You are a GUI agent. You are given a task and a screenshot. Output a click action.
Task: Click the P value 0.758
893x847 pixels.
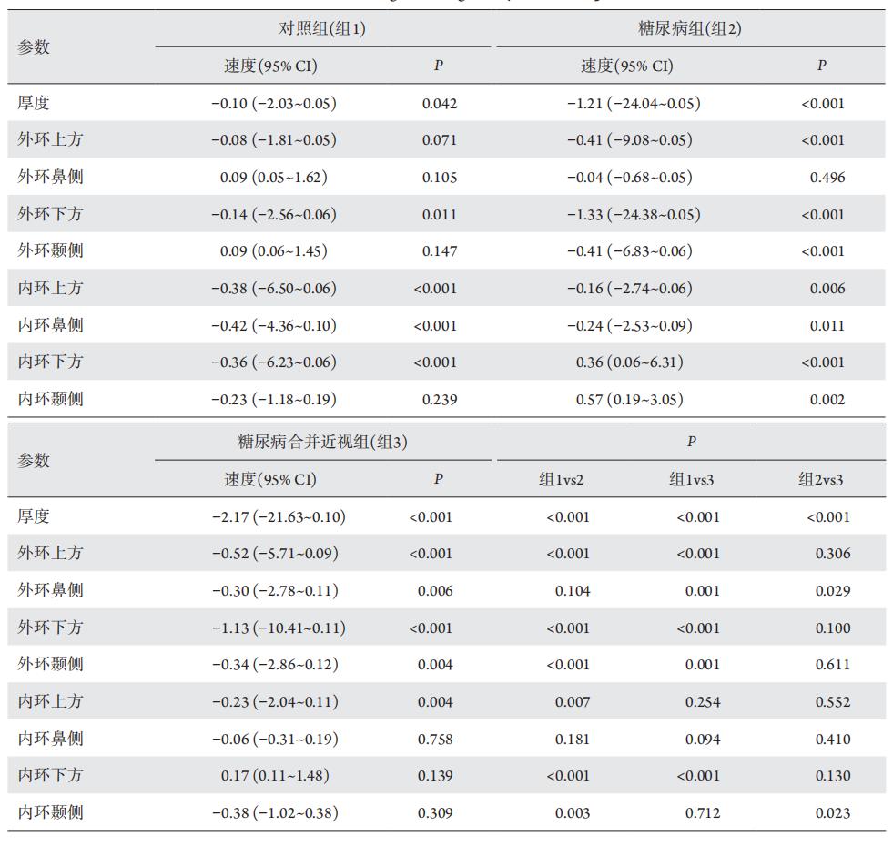tap(435, 739)
